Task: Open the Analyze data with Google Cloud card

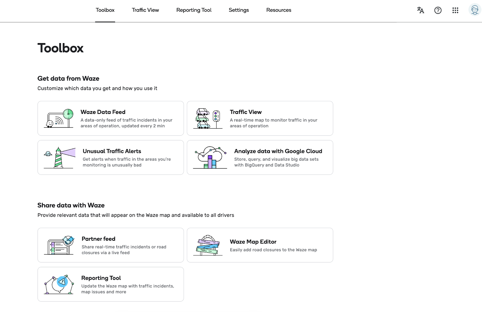Action: coord(260,157)
